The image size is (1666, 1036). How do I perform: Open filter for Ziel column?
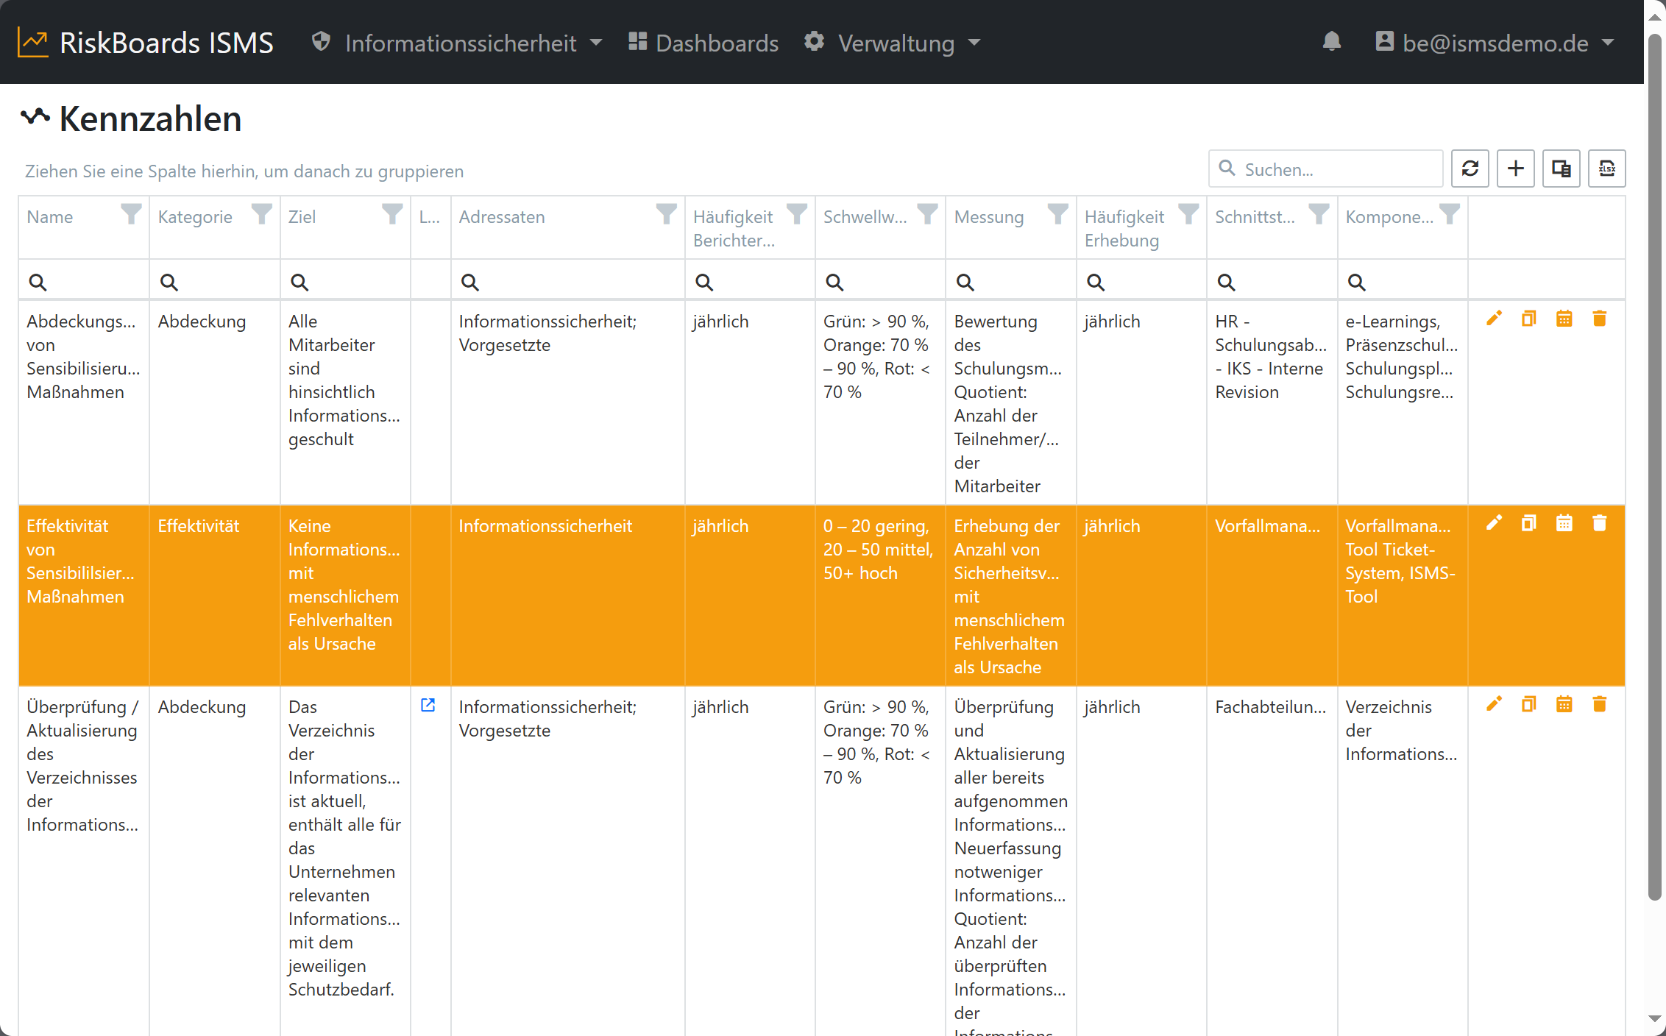pyautogui.click(x=392, y=214)
